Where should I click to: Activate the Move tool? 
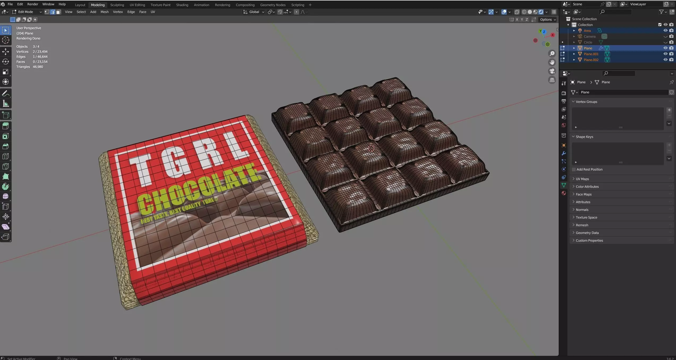click(x=6, y=52)
